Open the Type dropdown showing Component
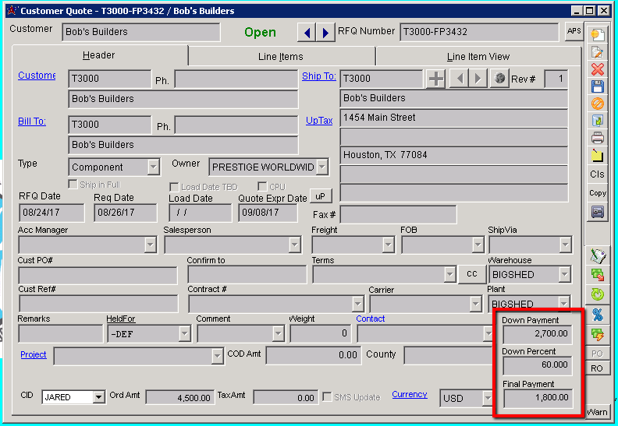The height and width of the screenshot is (426, 618). [x=153, y=167]
